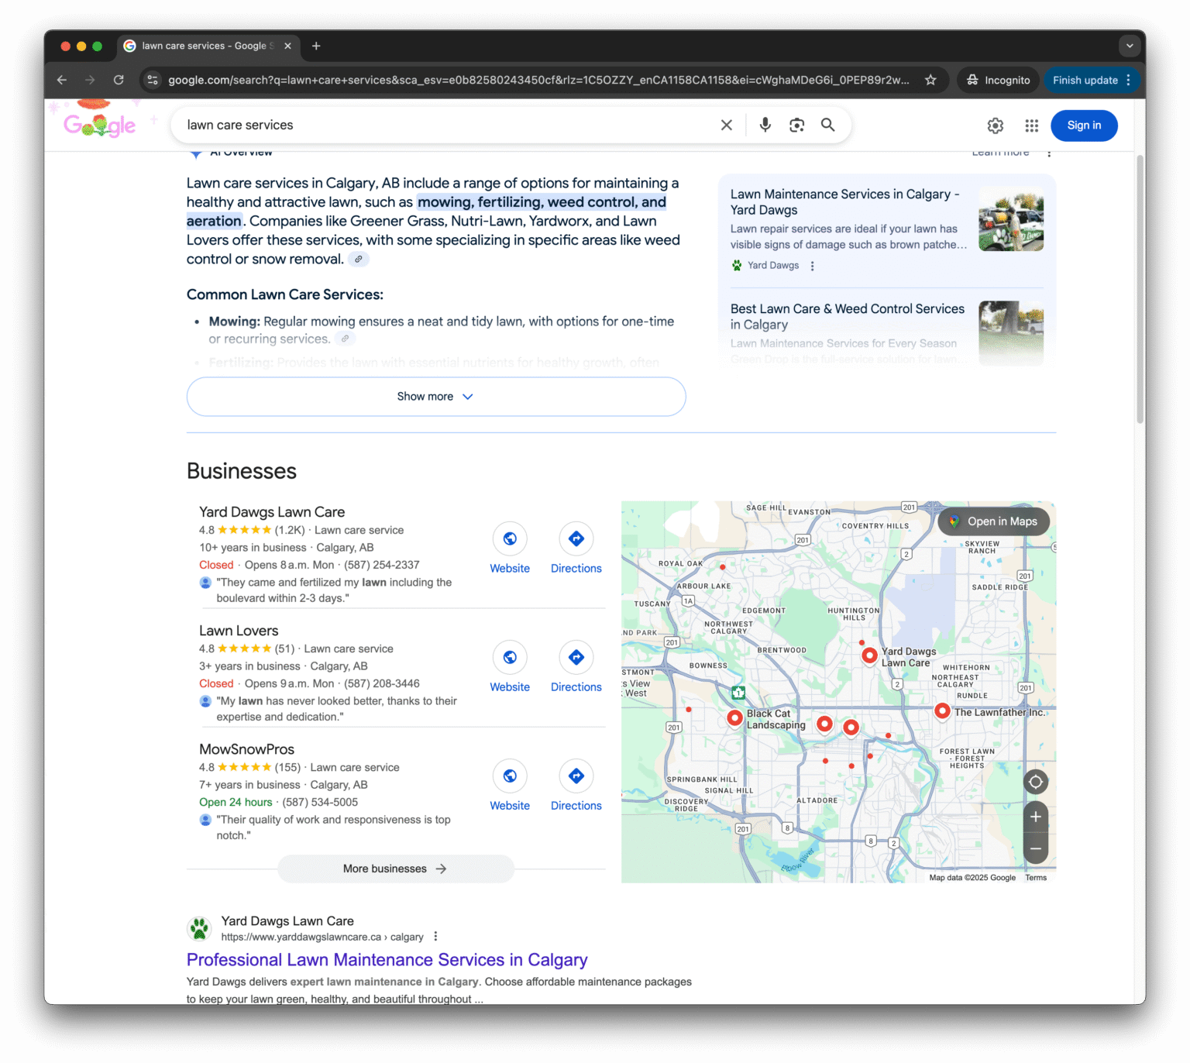Open Website icon for MowSnowPros
1190x1063 pixels.
coord(510,776)
